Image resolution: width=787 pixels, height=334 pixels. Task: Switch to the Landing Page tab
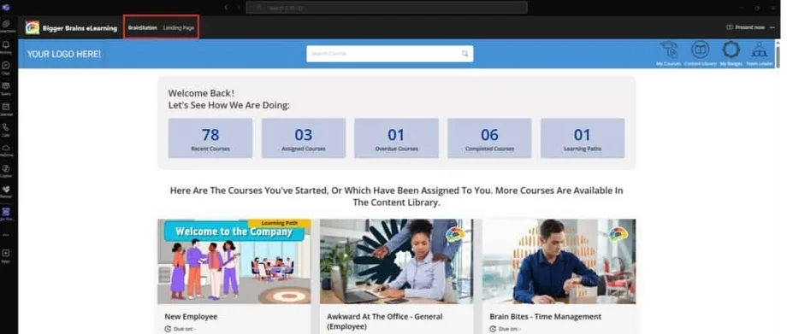178,27
